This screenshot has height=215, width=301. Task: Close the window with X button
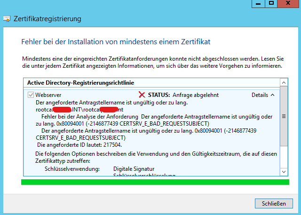(x=288, y=3)
